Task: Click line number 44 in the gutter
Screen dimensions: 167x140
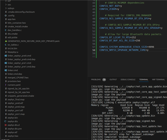Action: (x=94, y=6)
